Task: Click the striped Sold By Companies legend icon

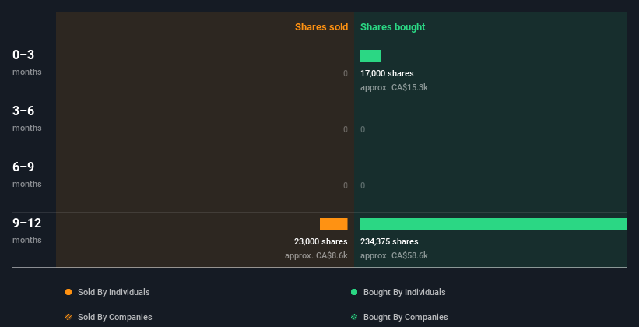Action: pyautogui.click(x=68, y=317)
